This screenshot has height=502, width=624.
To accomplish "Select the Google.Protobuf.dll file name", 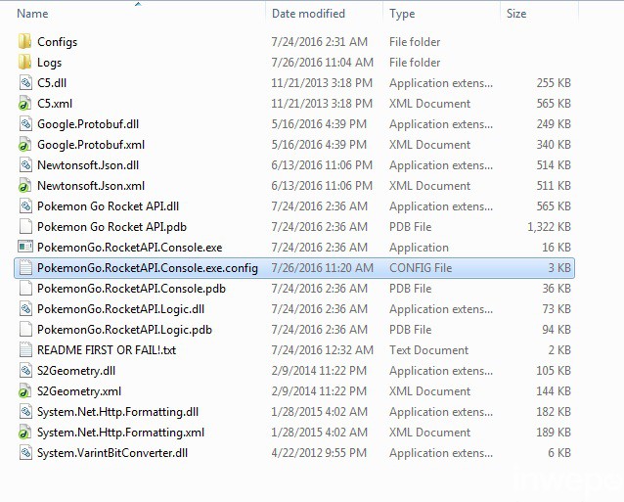I will [88, 124].
